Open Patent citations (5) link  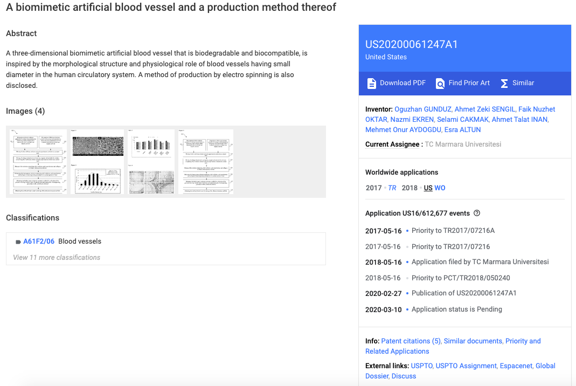[x=411, y=341]
